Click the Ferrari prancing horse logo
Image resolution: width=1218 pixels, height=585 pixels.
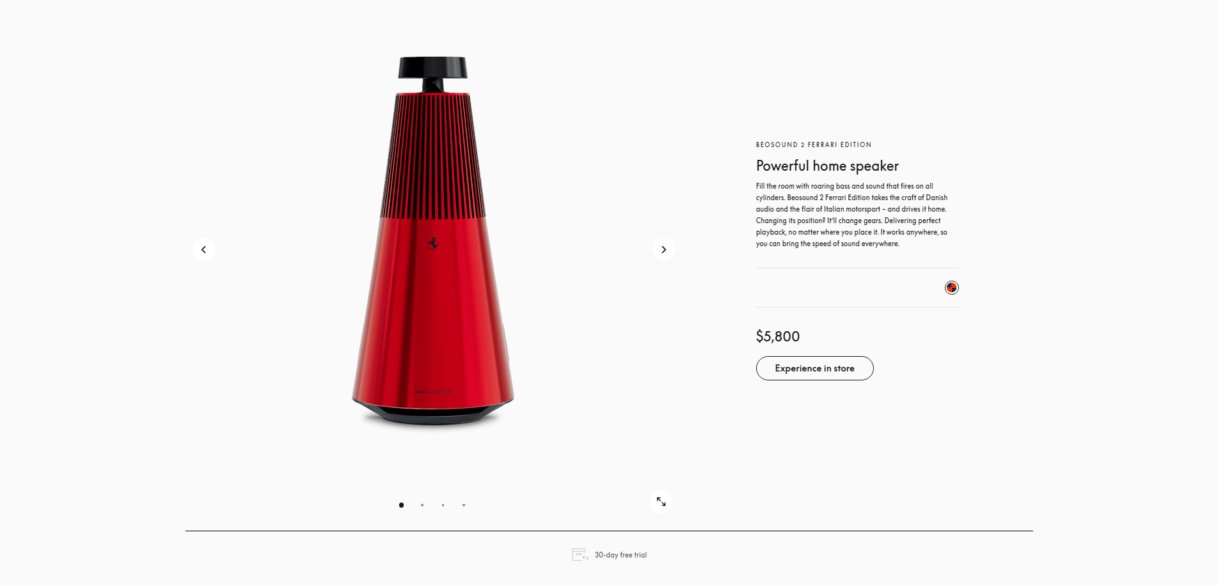pyautogui.click(x=433, y=244)
